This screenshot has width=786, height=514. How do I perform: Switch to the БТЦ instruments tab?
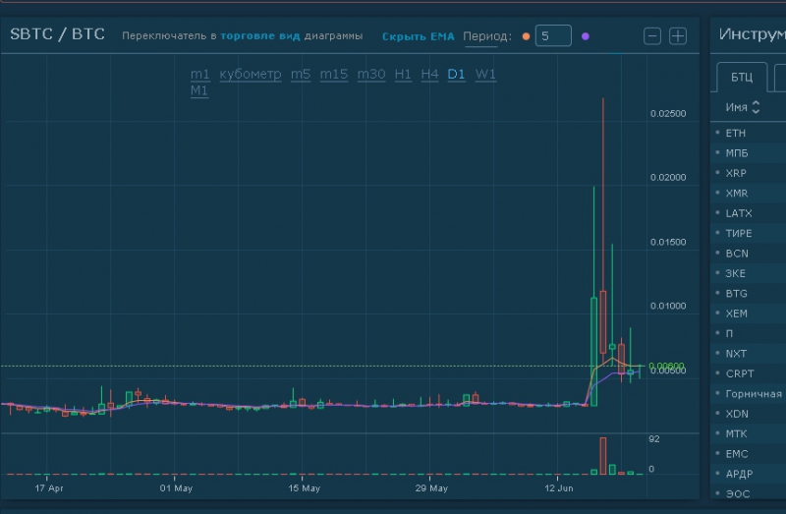coord(742,78)
